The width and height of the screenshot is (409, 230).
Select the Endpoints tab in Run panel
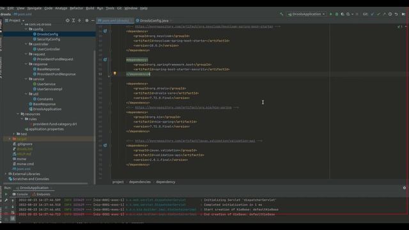click(x=41, y=194)
